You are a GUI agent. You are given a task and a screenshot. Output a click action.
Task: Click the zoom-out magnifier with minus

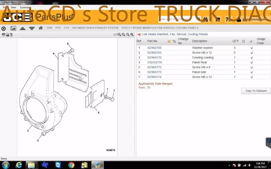click(128, 35)
